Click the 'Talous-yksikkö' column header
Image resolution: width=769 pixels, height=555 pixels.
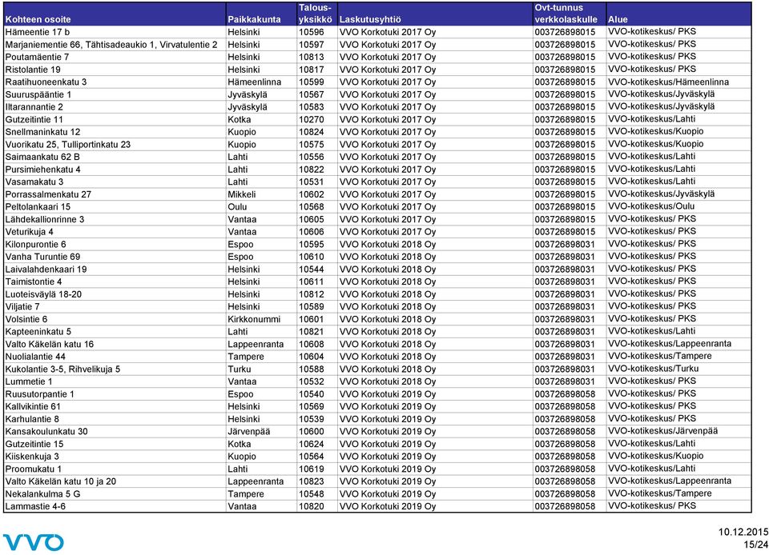point(316,14)
